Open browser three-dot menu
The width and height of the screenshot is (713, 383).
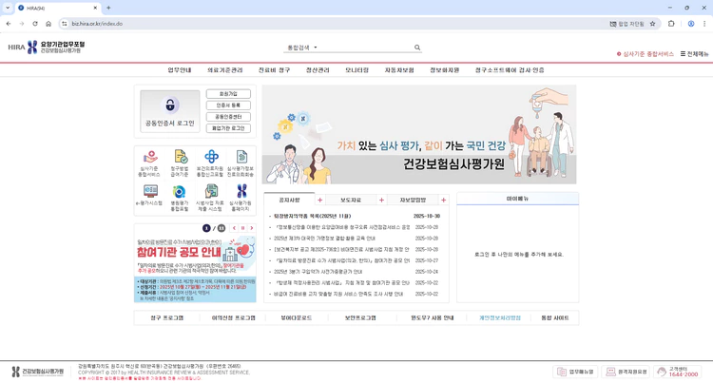[704, 24]
